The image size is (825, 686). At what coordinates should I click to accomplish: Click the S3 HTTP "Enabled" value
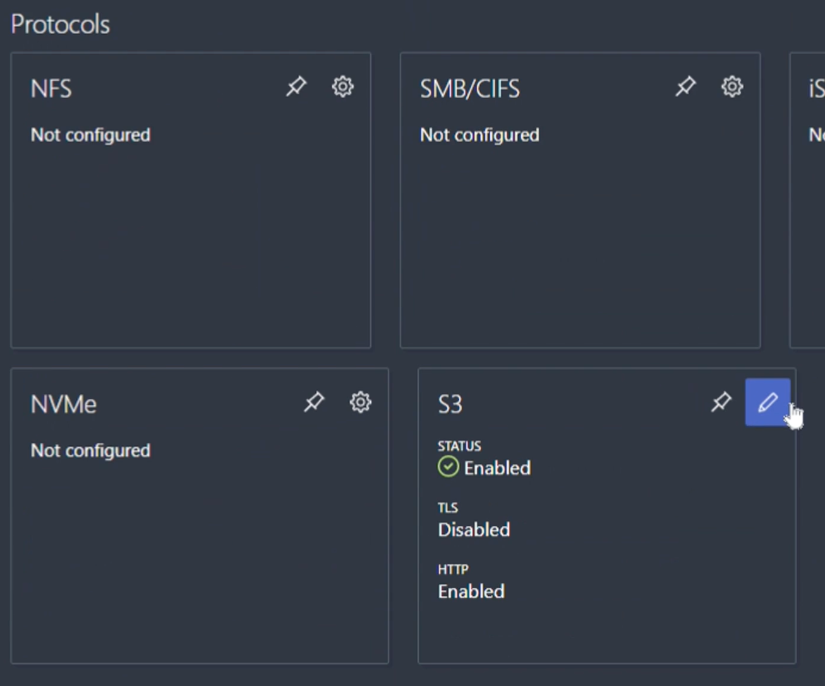click(x=471, y=591)
